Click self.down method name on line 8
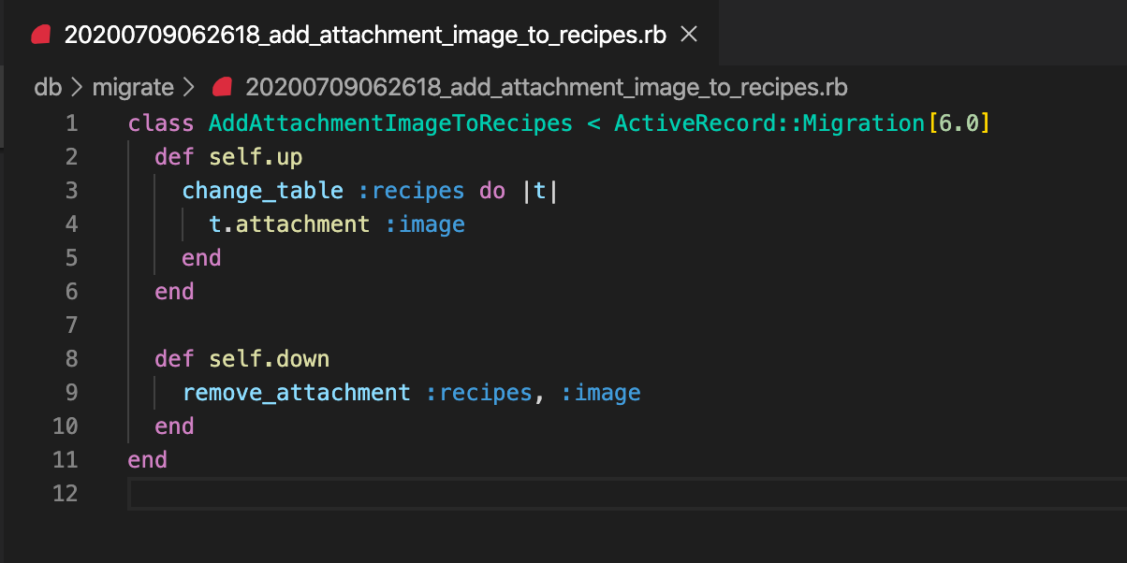The height and width of the screenshot is (563, 1127). tap(270, 359)
